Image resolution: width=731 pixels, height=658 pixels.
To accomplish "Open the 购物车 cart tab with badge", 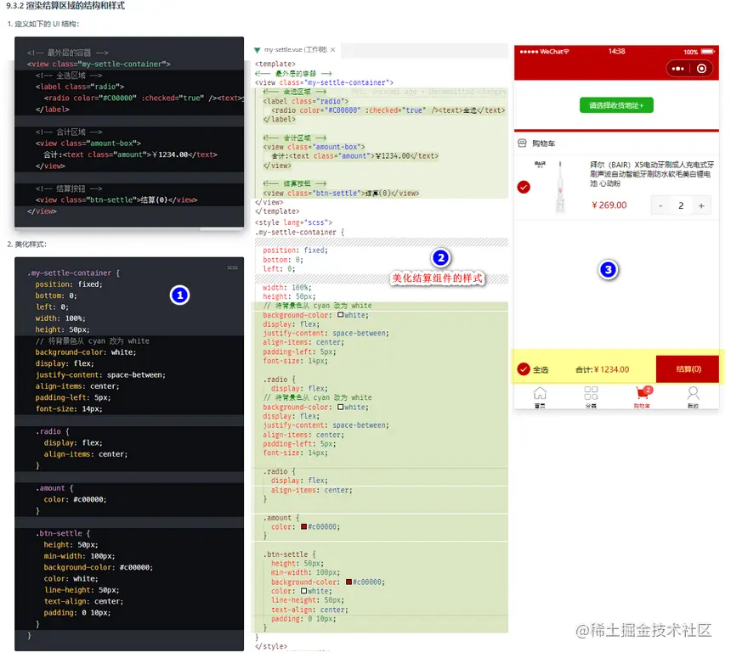I will tap(643, 392).
